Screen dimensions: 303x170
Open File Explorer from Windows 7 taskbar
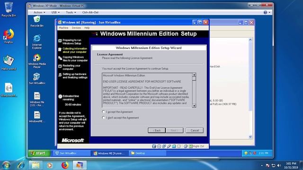(36, 165)
